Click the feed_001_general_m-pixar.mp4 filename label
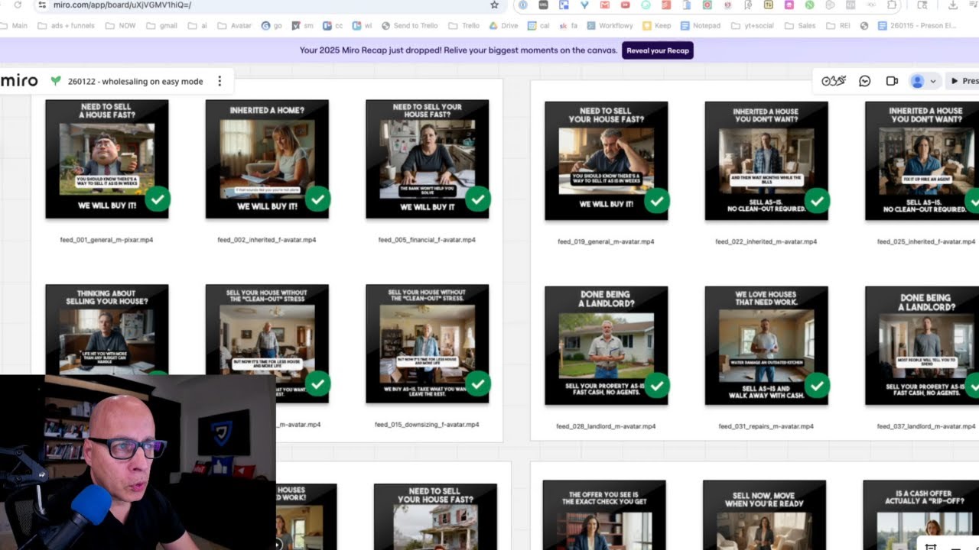Screen dimensions: 979x550 tap(106, 240)
